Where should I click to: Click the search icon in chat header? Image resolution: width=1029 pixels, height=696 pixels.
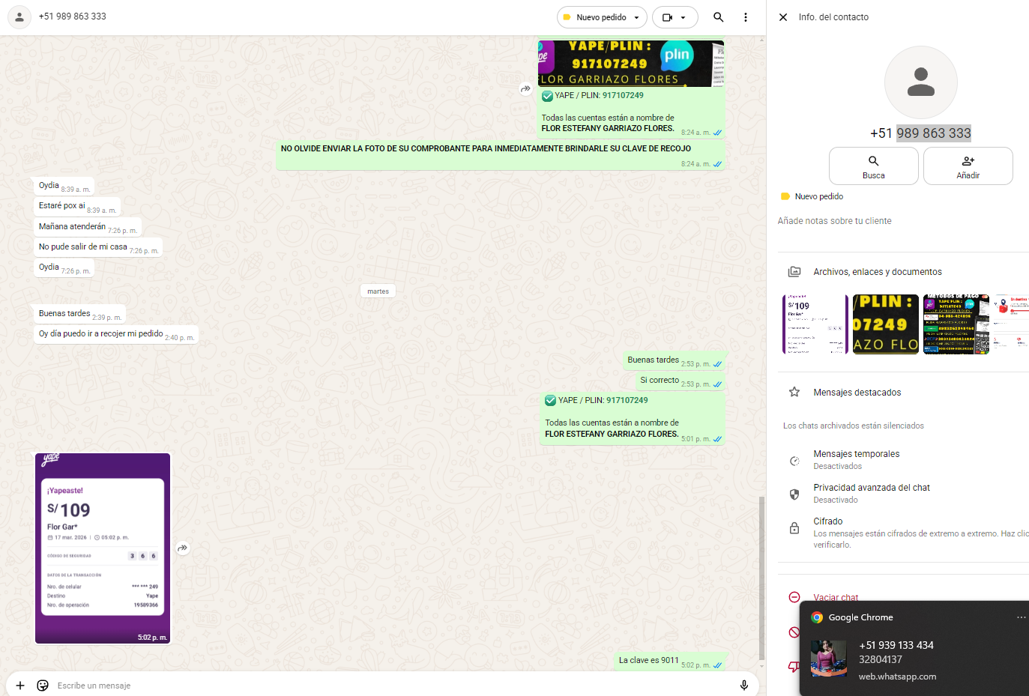click(x=718, y=17)
